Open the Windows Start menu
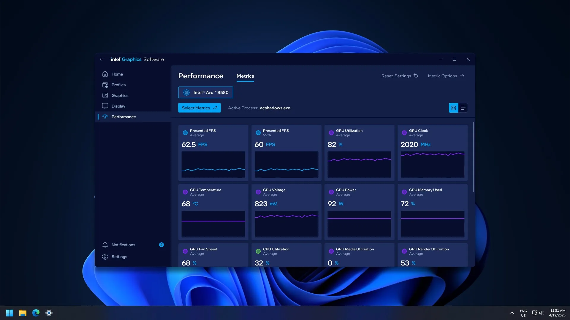This screenshot has height=320, width=570. pyautogui.click(x=9, y=313)
